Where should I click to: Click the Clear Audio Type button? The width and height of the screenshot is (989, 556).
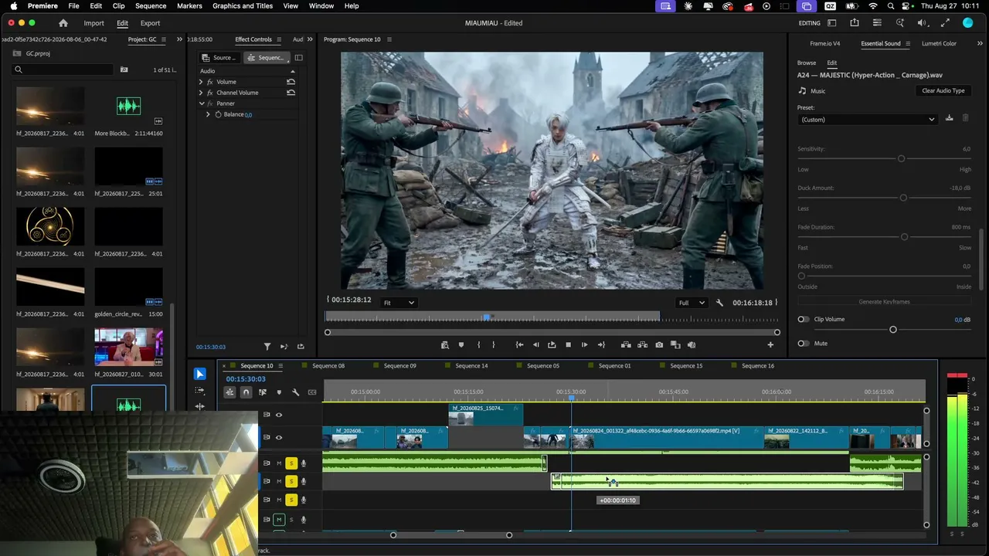pos(943,91)
